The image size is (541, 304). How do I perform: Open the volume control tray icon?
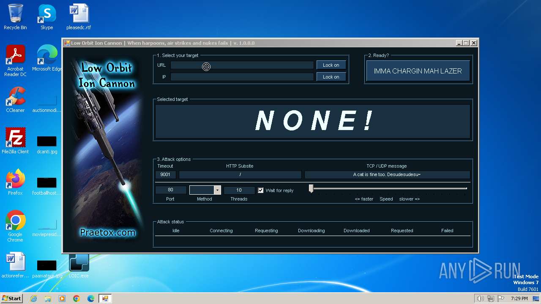coord(480,299)
